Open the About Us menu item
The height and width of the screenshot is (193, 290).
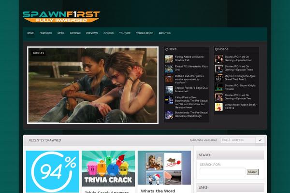click(165, 33)
